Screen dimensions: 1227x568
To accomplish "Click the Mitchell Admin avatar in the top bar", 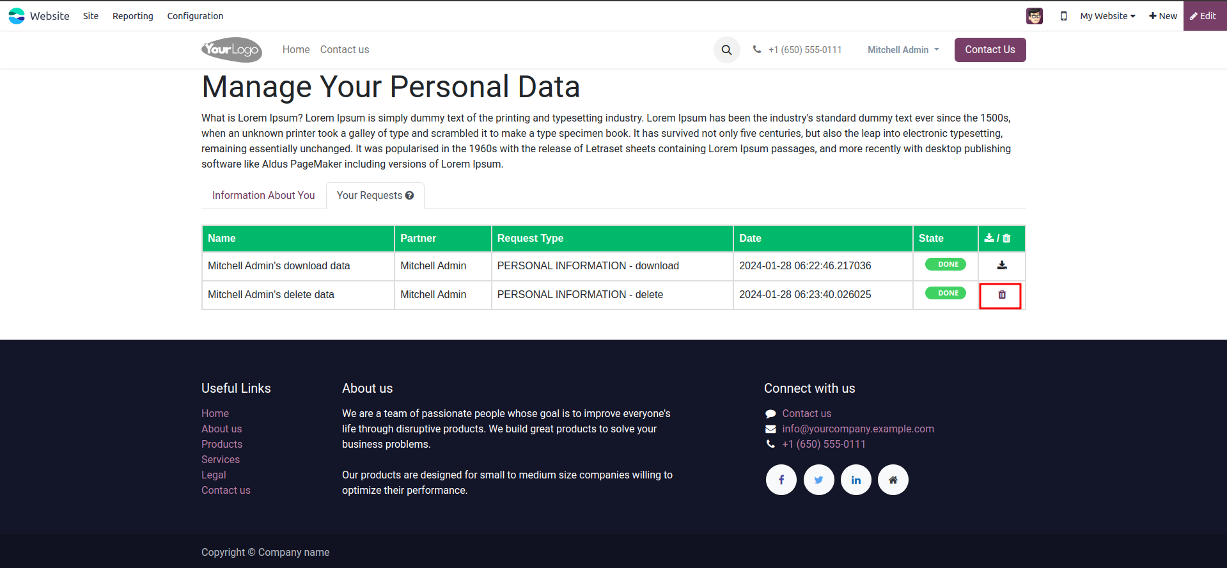I will point(1034,16).
